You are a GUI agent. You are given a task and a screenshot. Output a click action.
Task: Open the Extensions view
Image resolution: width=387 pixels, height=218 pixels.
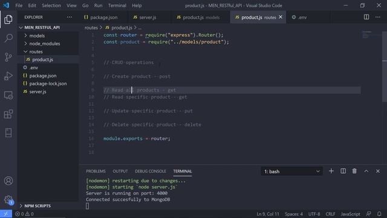pos(8,114)
